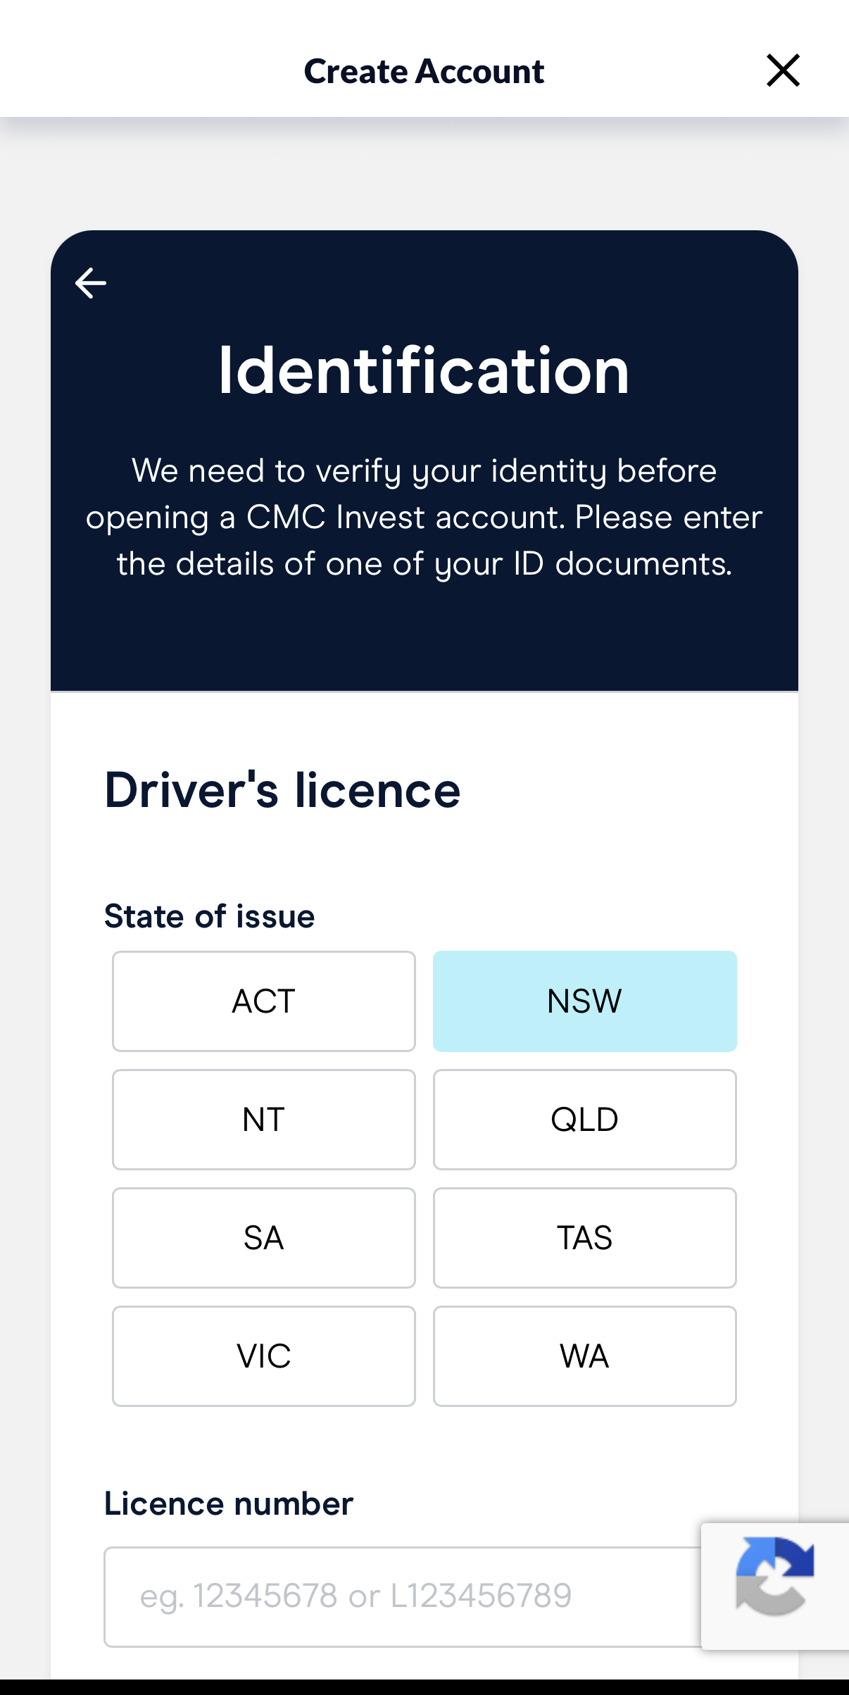
Task: Select ACT as state of issue
Action: click(x=264, y=1001)
